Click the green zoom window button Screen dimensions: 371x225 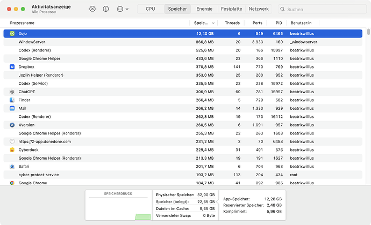23,9
